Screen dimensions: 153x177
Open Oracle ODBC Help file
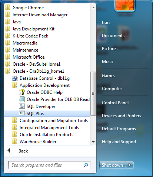click(x=47, y=92)
